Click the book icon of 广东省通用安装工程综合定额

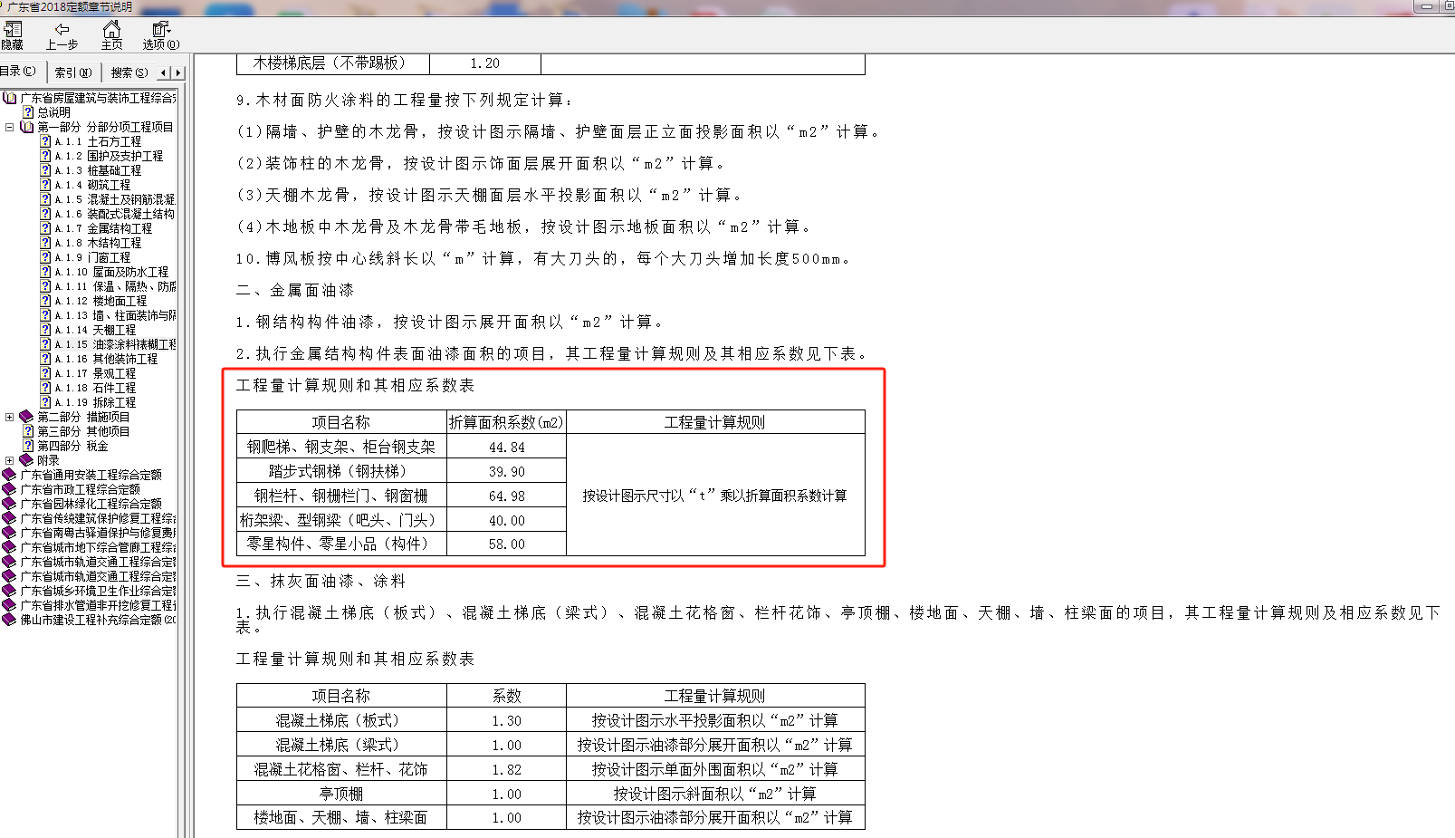coord(10,475)
